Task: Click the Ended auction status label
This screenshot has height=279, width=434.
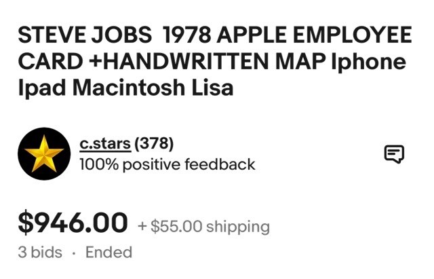Action: 108,253
